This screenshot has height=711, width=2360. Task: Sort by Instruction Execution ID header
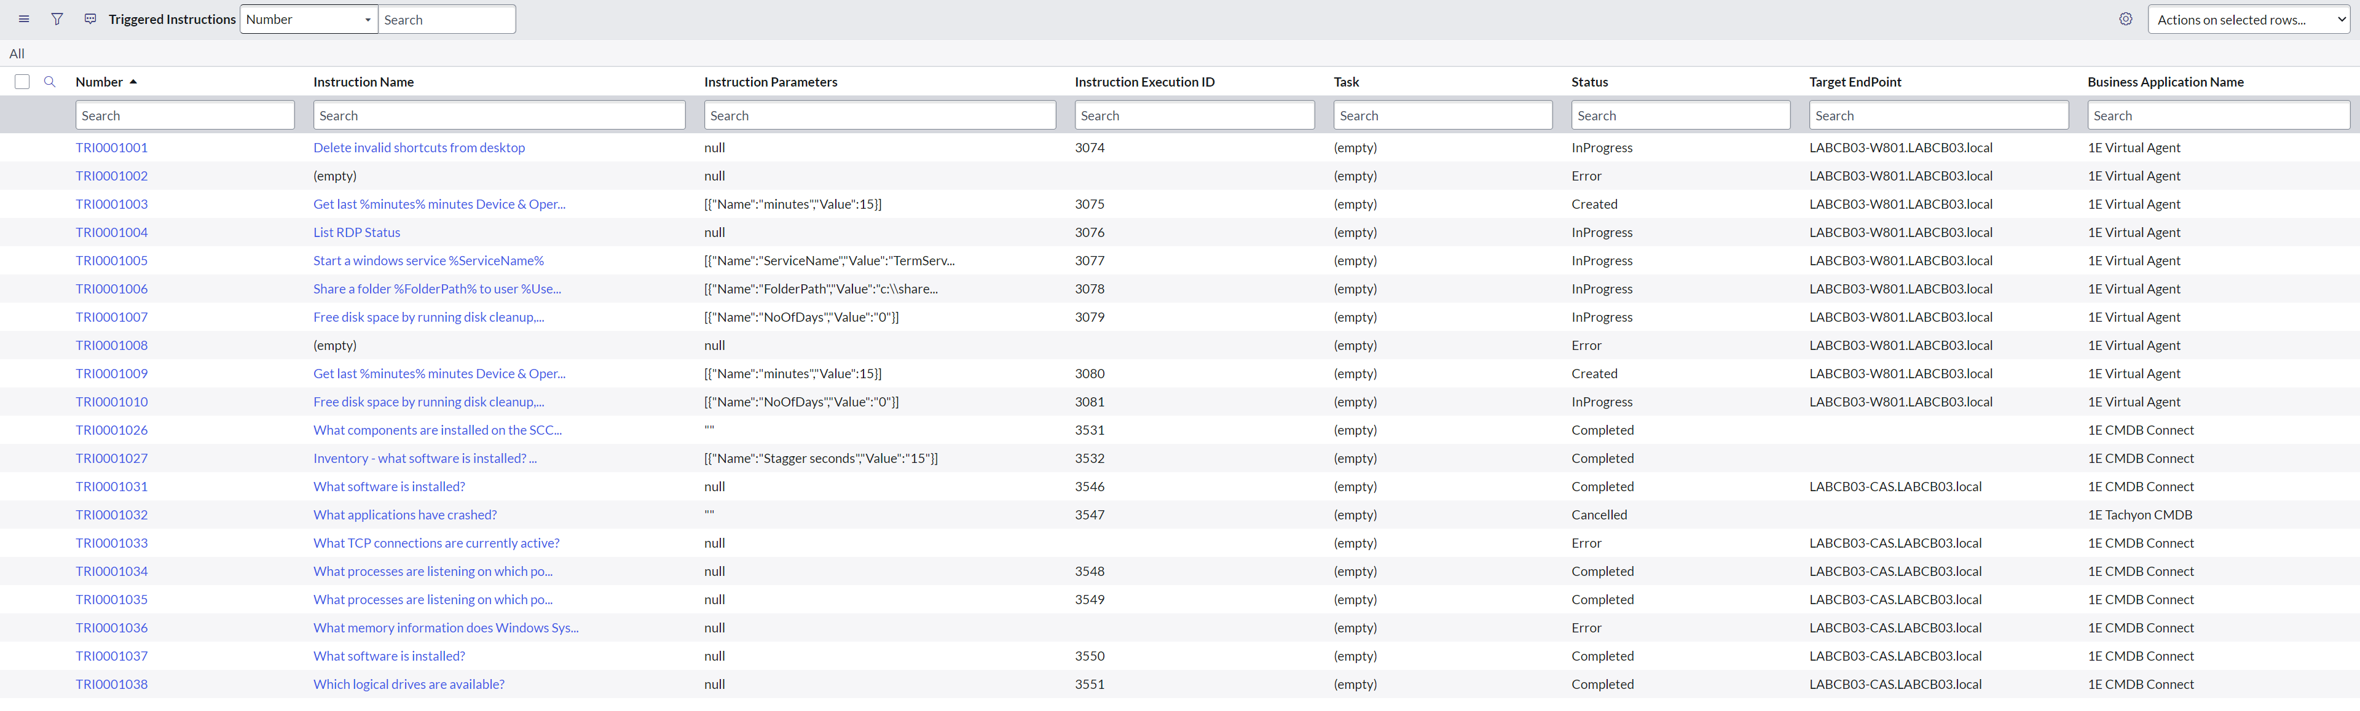pyautogui.click(x=1144, y=82)
